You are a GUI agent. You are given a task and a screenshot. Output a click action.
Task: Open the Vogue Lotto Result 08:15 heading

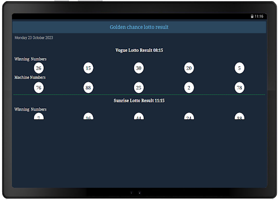click(139, 50)
